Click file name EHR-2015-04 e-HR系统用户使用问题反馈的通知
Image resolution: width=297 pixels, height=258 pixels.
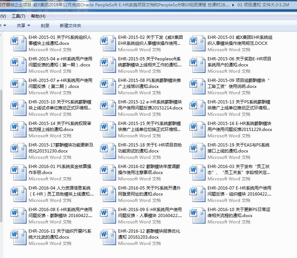pyautogui.click(x=61, y=62)
